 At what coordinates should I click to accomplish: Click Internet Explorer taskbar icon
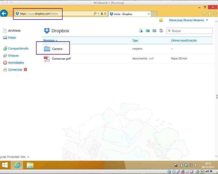click(17, 165)
